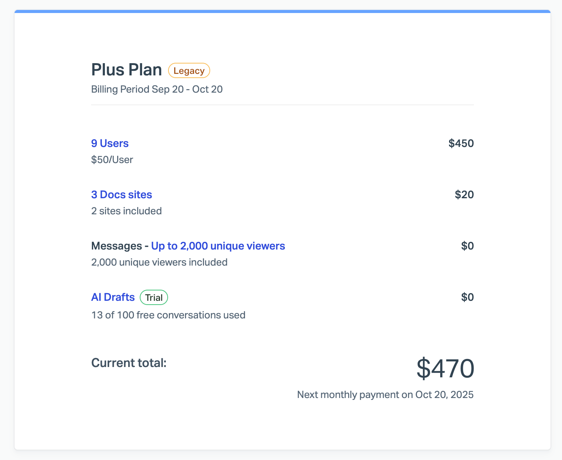Click the $470 total amount
This screenshot has width=562, height=460.
445,369
